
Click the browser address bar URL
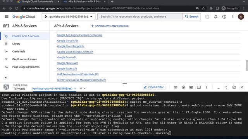pyautogui.click(x=93, y=8)
